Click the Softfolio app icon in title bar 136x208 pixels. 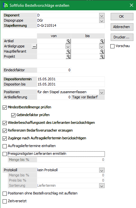(x=5, y=5)
